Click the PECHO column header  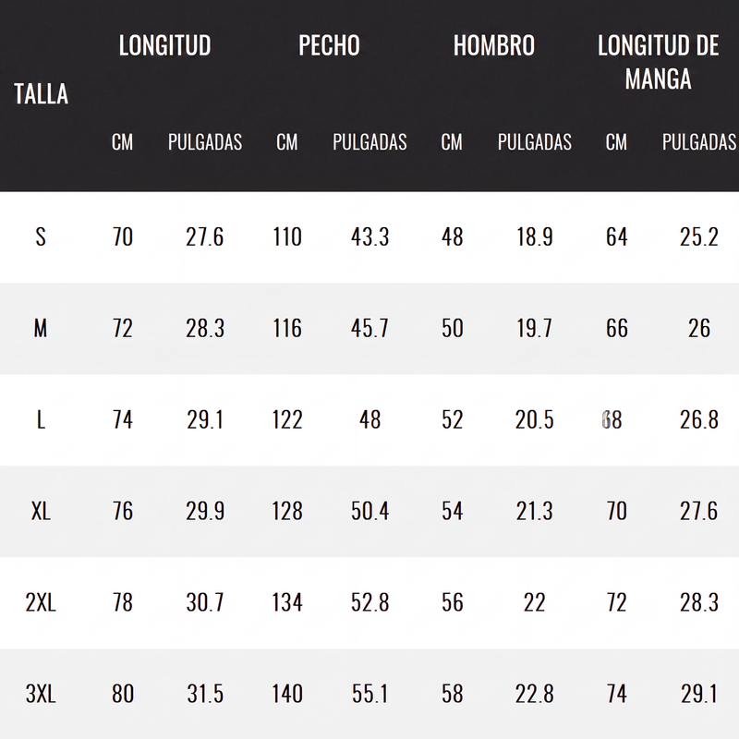[x=329, y=45]
